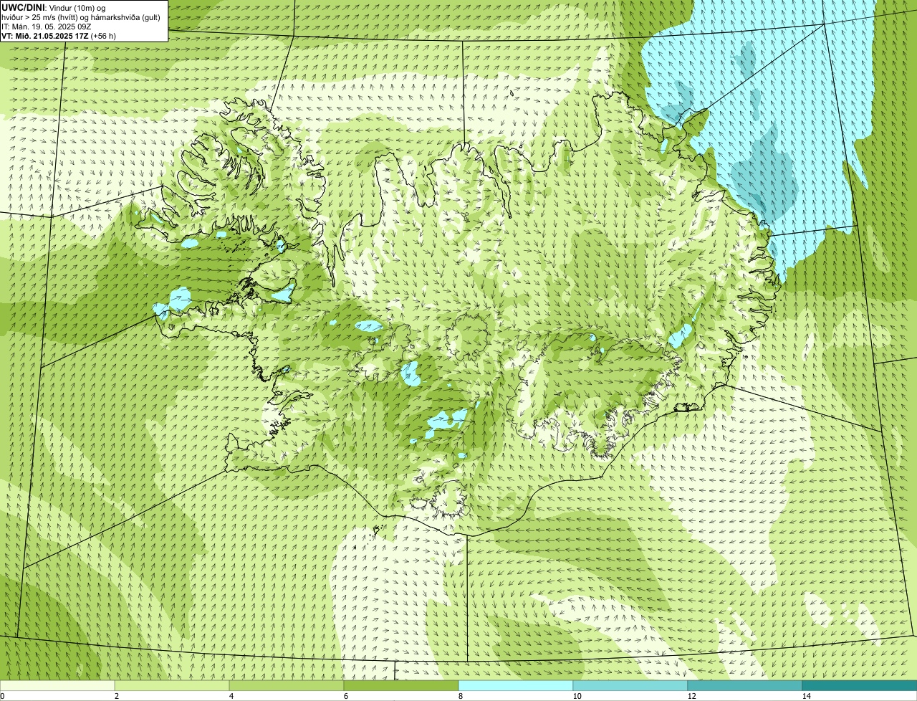Select the 2–4 m/s light green swatch
917x701 pixels.
(x=172, y=685)
